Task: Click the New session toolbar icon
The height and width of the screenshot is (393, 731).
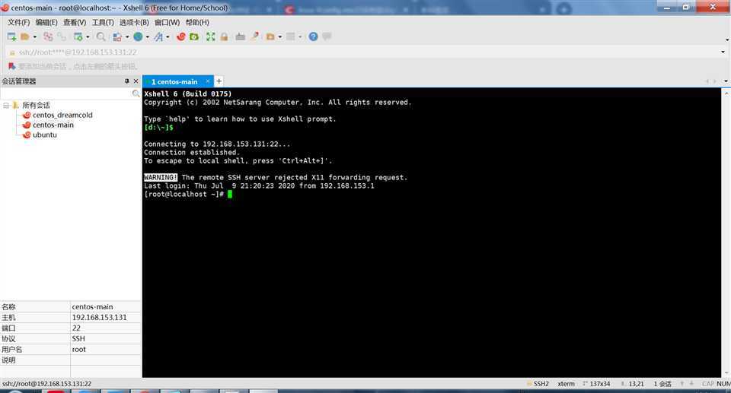Action: pos(11,36)
